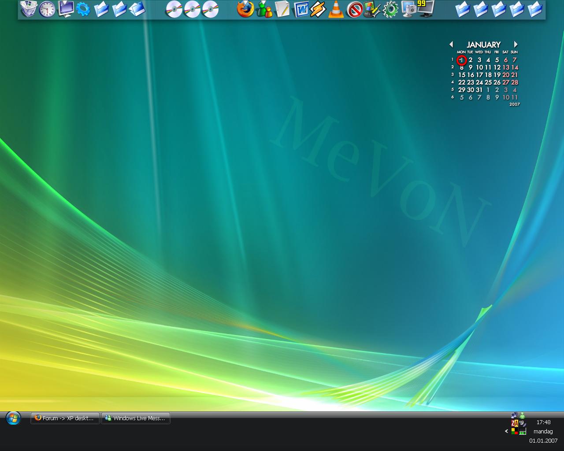Viewport: 564px width, 451px height.
Task: Select date 29 on the calendar
Action: coord(462,90)
